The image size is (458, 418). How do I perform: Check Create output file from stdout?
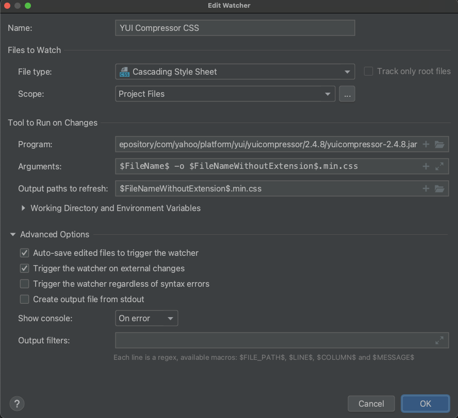pyautogui.click(x=25, y=299)
